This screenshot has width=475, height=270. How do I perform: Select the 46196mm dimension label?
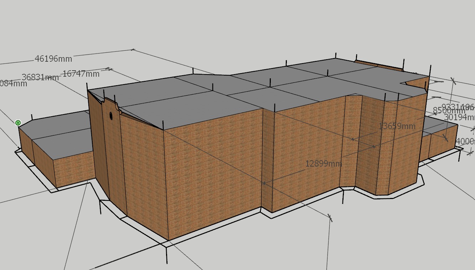53,59
